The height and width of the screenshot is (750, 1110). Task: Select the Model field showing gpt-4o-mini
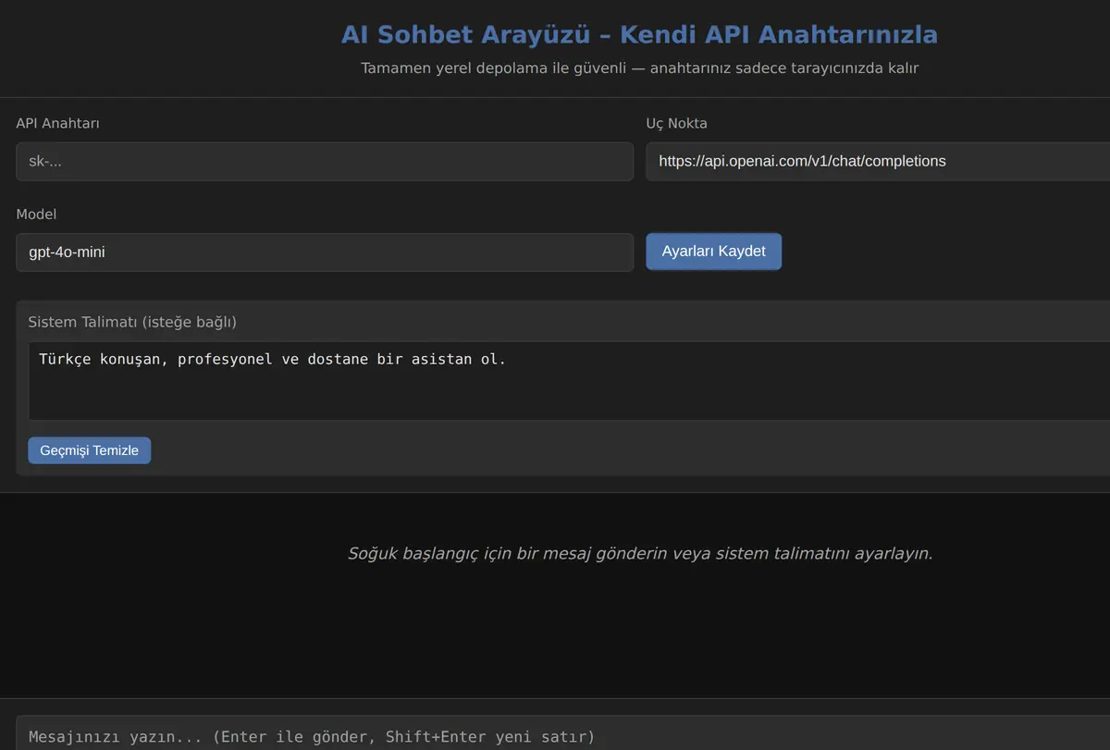[325, 252]
